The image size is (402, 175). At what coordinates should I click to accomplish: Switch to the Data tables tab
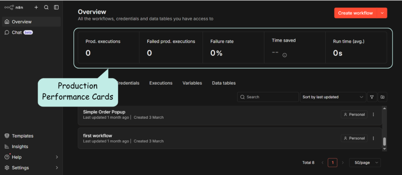click(224, 83)
